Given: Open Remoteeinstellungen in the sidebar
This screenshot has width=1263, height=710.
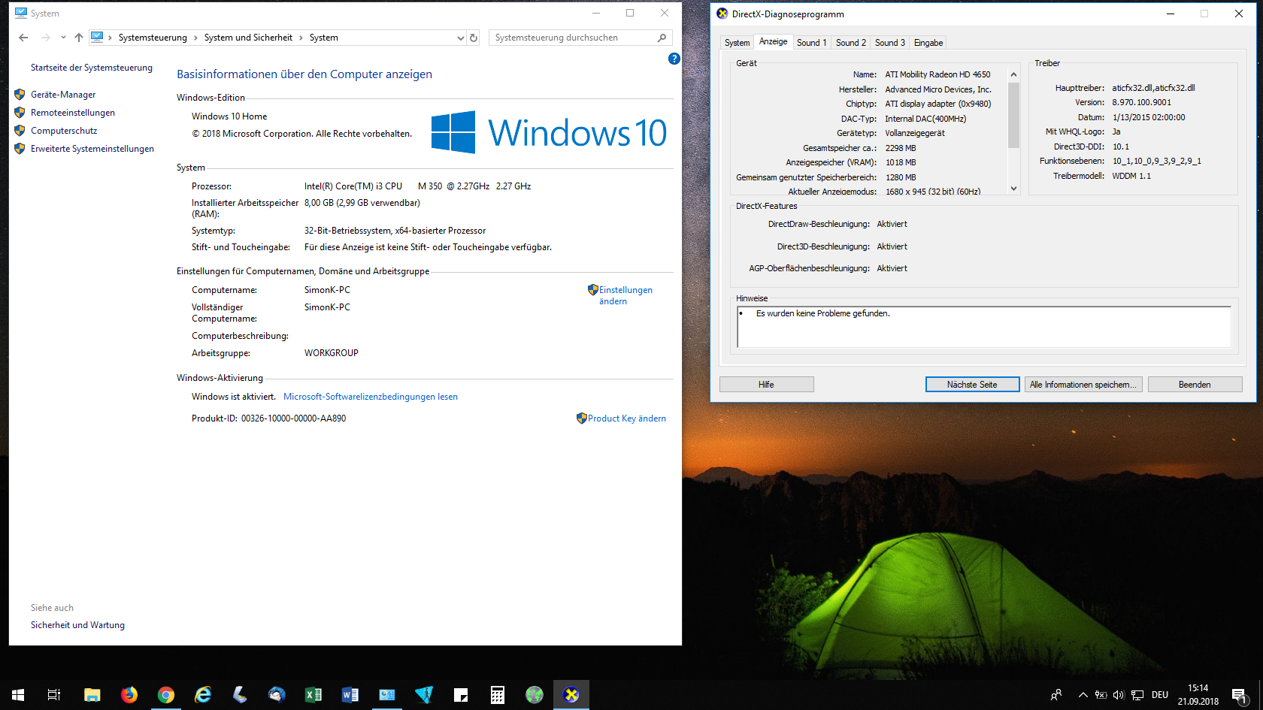Looking at the screenshot, I should [x=73, y=113].
